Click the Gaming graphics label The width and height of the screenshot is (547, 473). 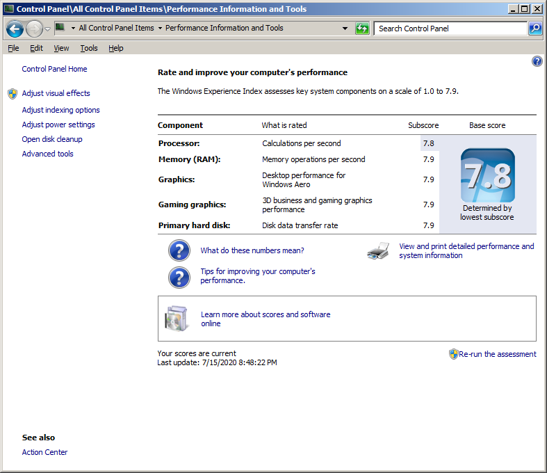(193, 205)
